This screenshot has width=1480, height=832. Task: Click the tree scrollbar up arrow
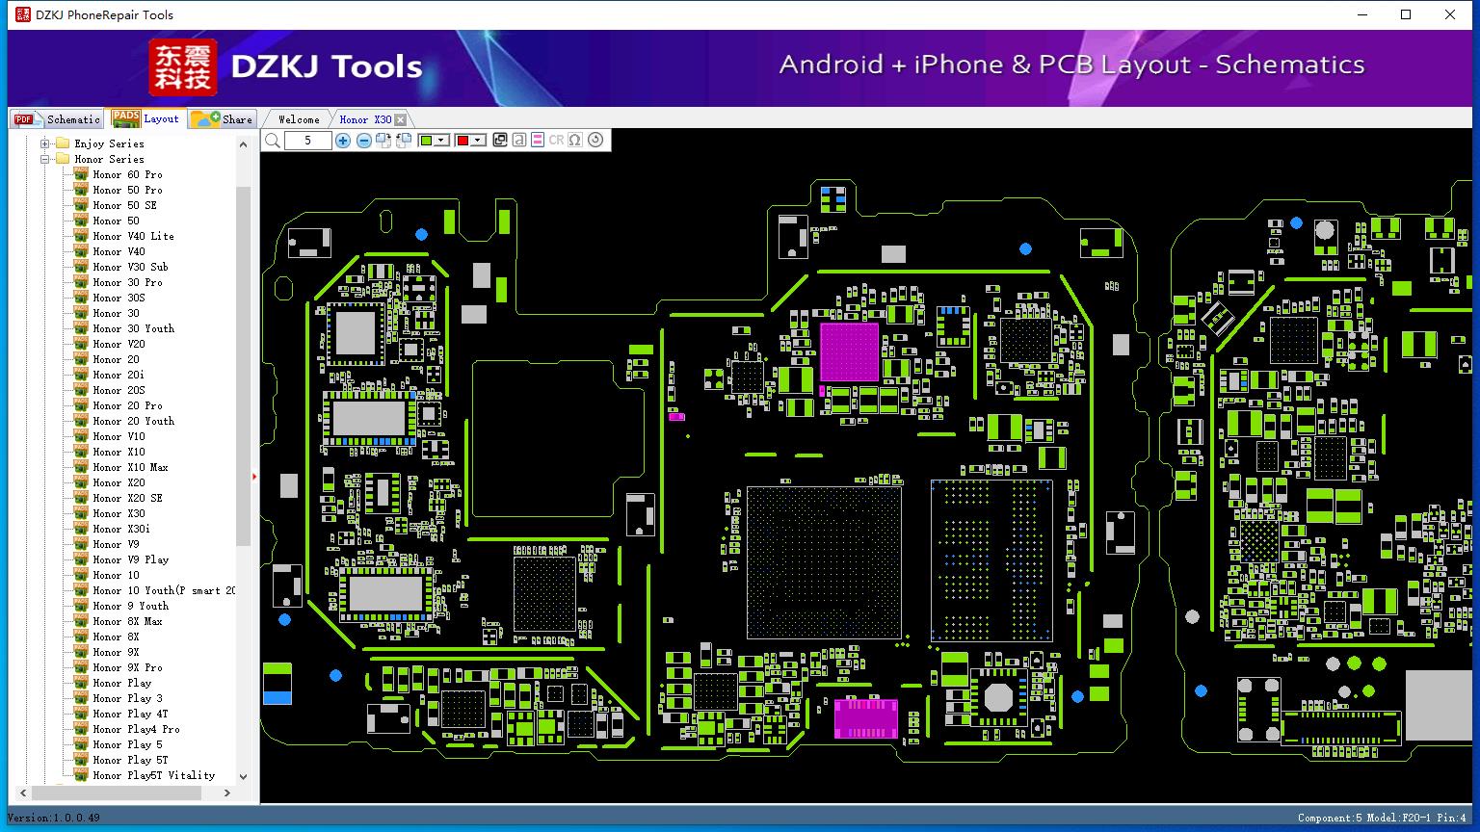click(x=243, y=143)
